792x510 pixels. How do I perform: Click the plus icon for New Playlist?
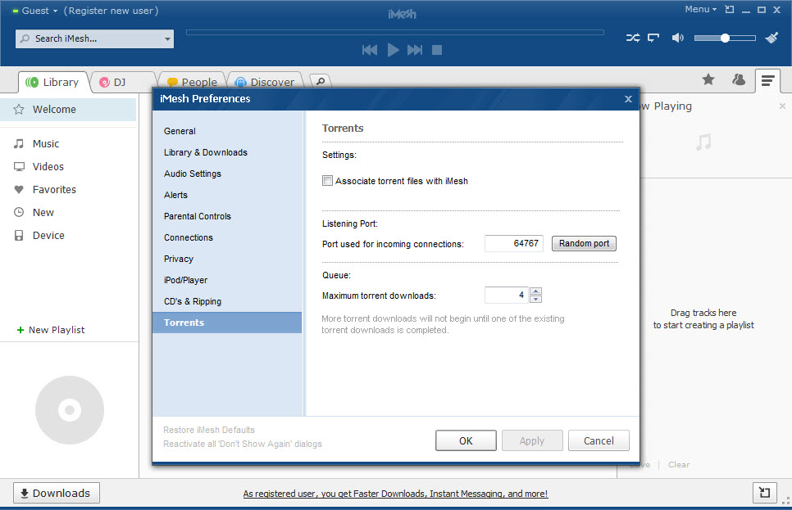20,330
